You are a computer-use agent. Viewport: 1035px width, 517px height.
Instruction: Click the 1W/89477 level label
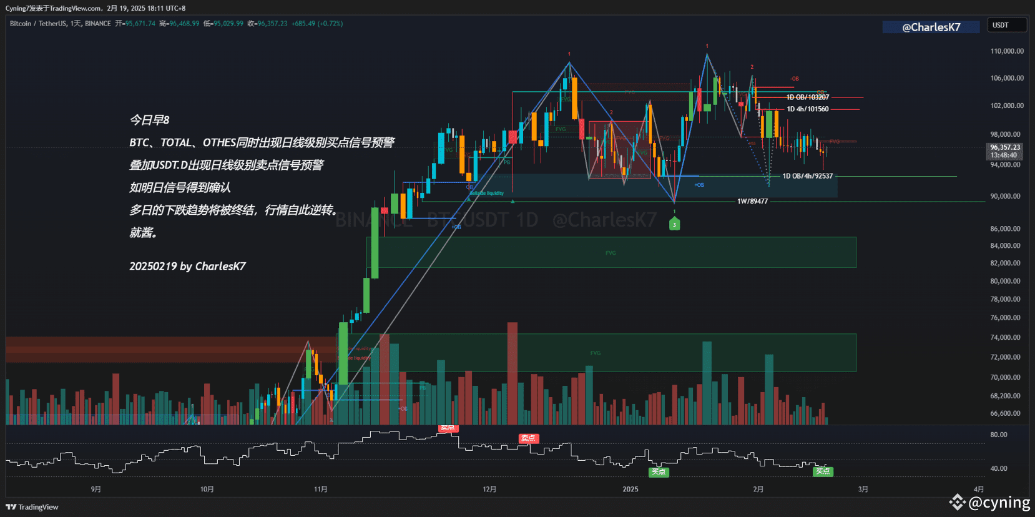(753, 202)
